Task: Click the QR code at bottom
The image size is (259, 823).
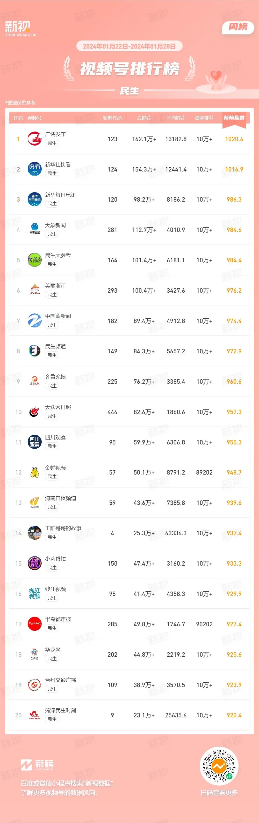Action: (219, 766)
